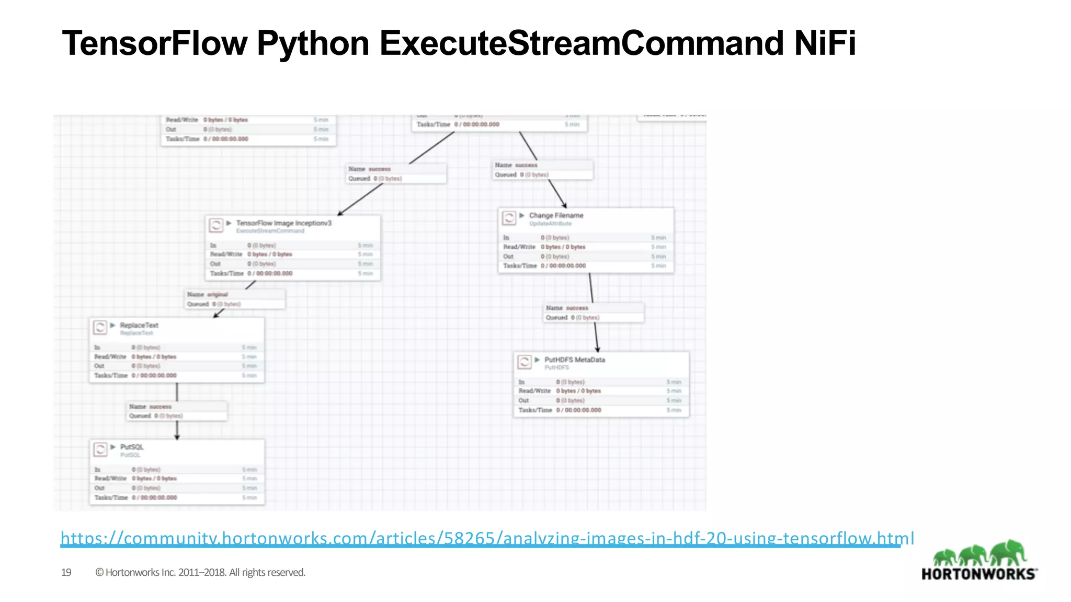Viewport: 1071px width, 602px height.
Task: Click the run-status arrow of Change Filename
Action: [522, 215]
